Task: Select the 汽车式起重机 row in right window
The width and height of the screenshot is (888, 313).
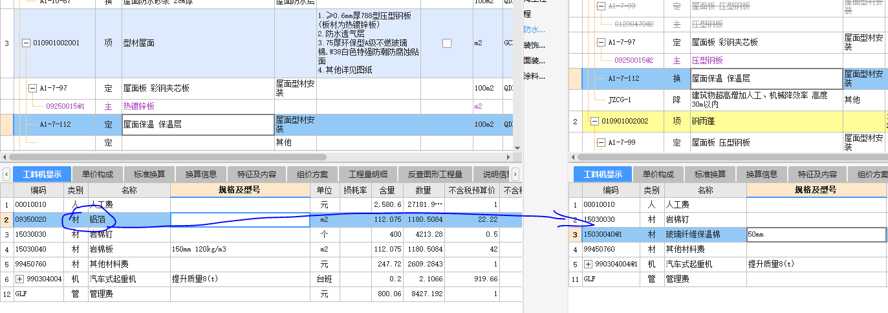Action: 728,264
